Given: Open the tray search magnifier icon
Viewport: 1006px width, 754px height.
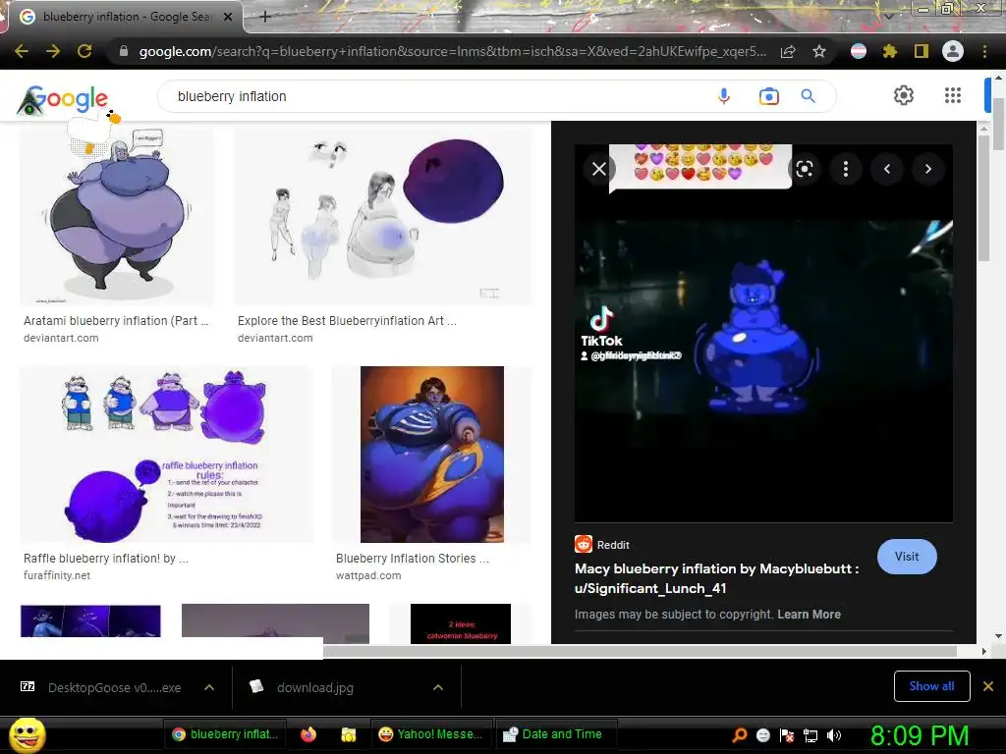Looking at the screenshot, I should tap(740, 735).
